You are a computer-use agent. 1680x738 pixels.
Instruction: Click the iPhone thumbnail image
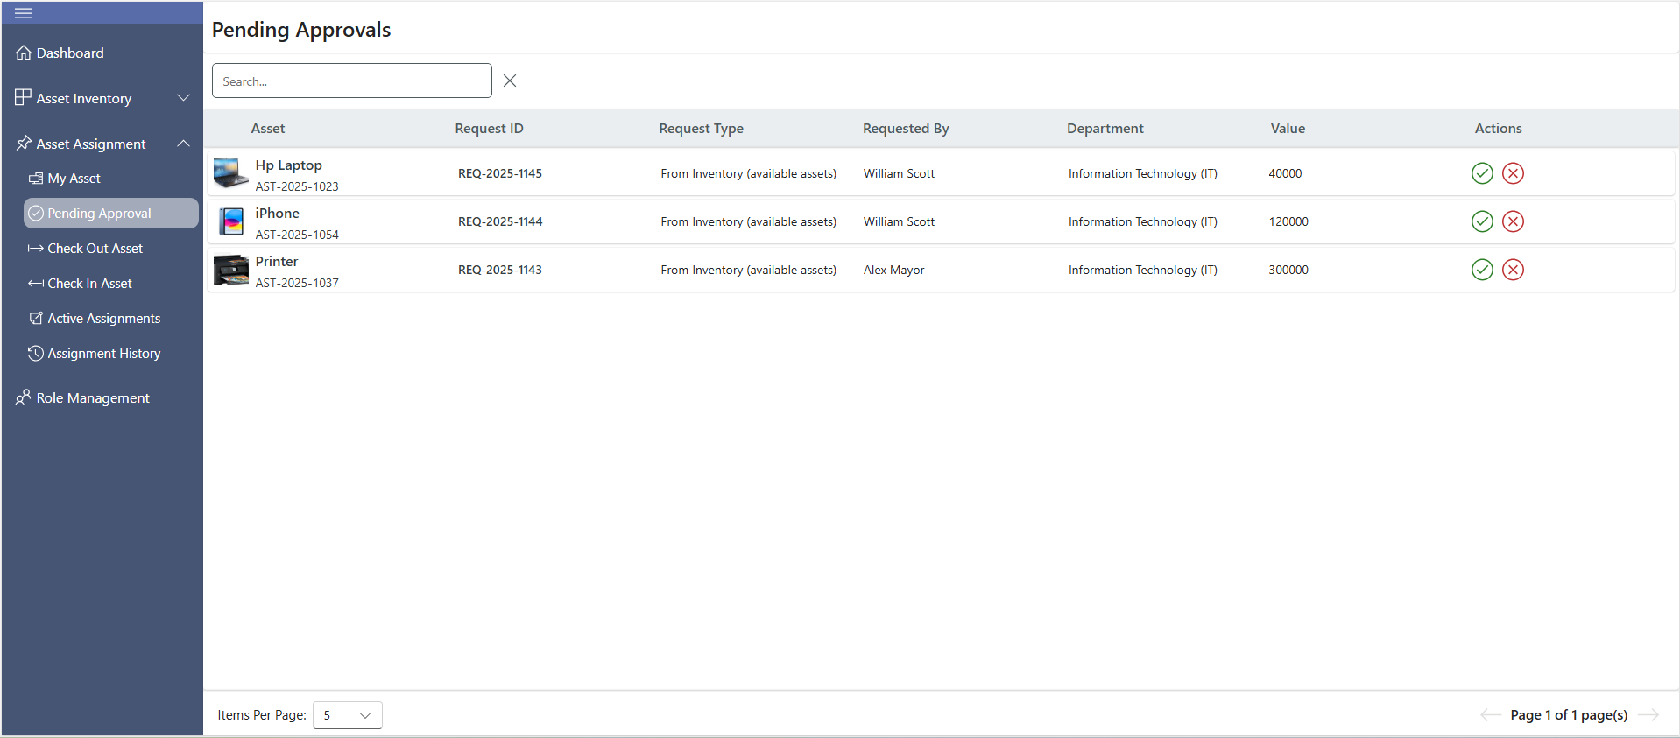coord(231,221)
